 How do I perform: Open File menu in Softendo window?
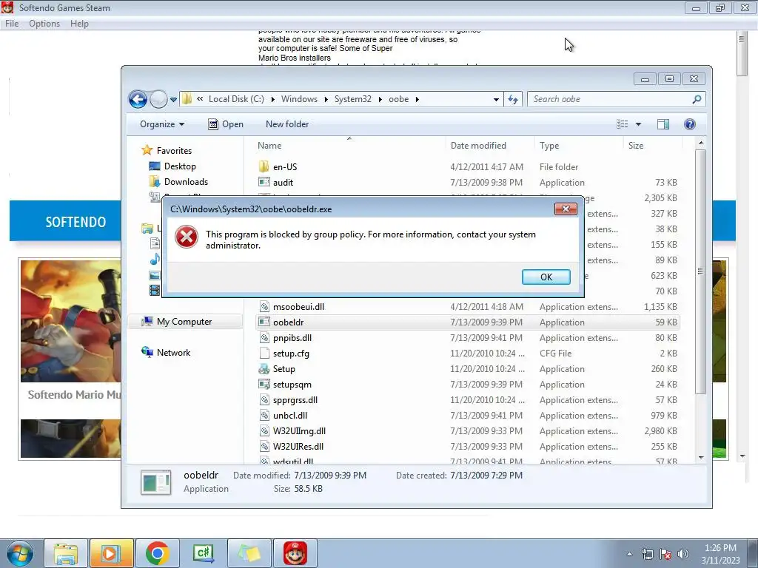pos(12,24)
